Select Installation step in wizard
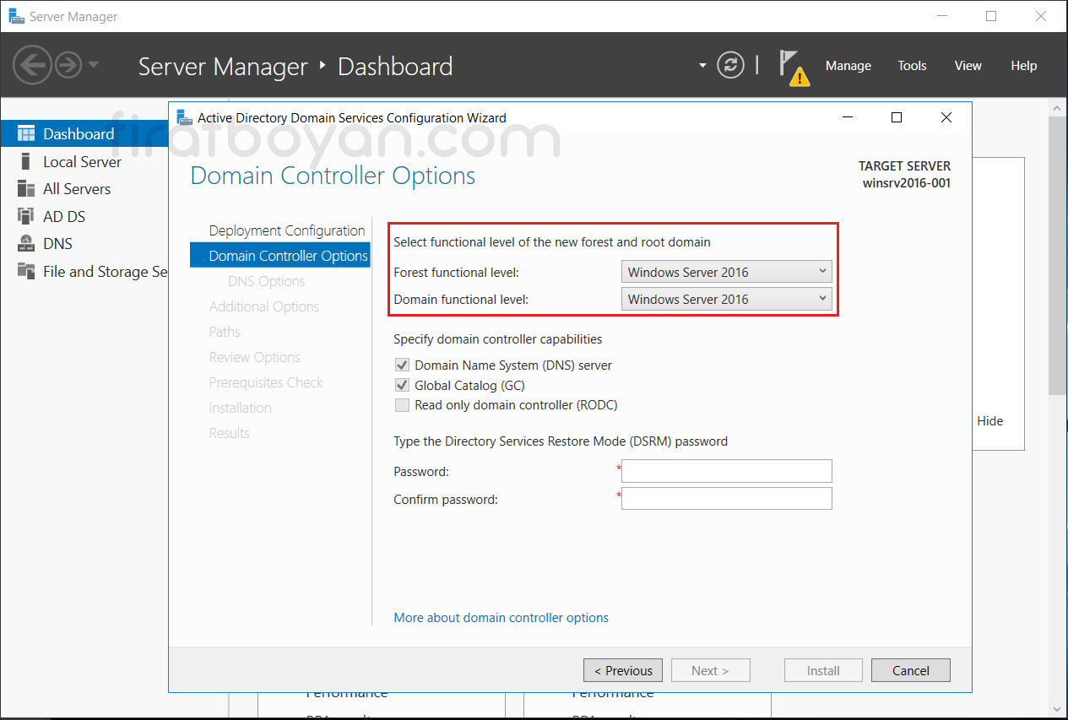The image size is (1068, 720). coord(241,408)
